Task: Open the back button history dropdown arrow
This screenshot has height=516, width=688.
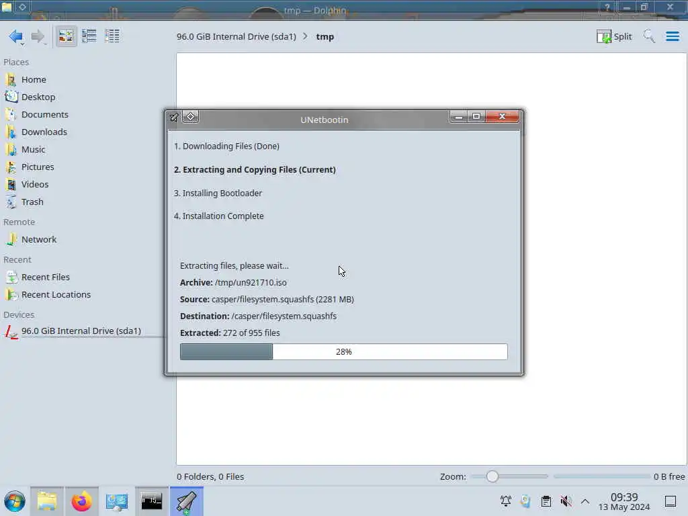Action: click(22, 44)
